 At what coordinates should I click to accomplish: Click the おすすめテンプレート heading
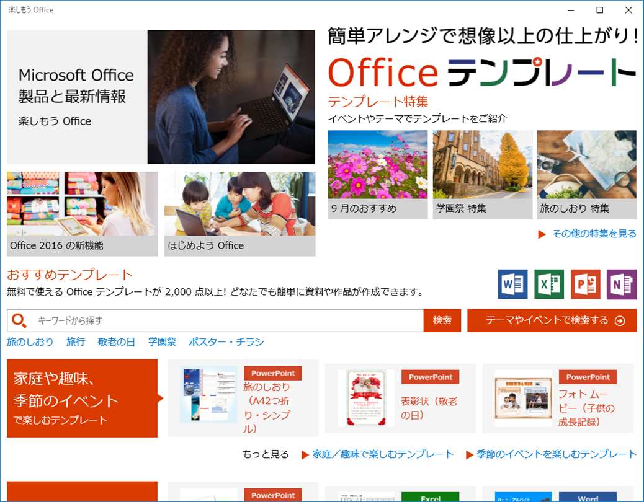coord(69,275)
